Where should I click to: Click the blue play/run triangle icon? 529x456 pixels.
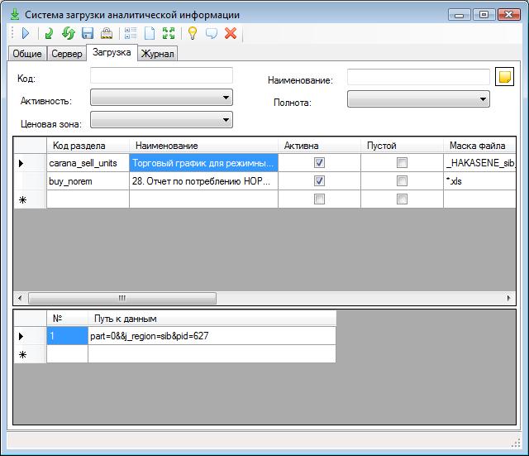pyautogui.click(x=26, y=33)
